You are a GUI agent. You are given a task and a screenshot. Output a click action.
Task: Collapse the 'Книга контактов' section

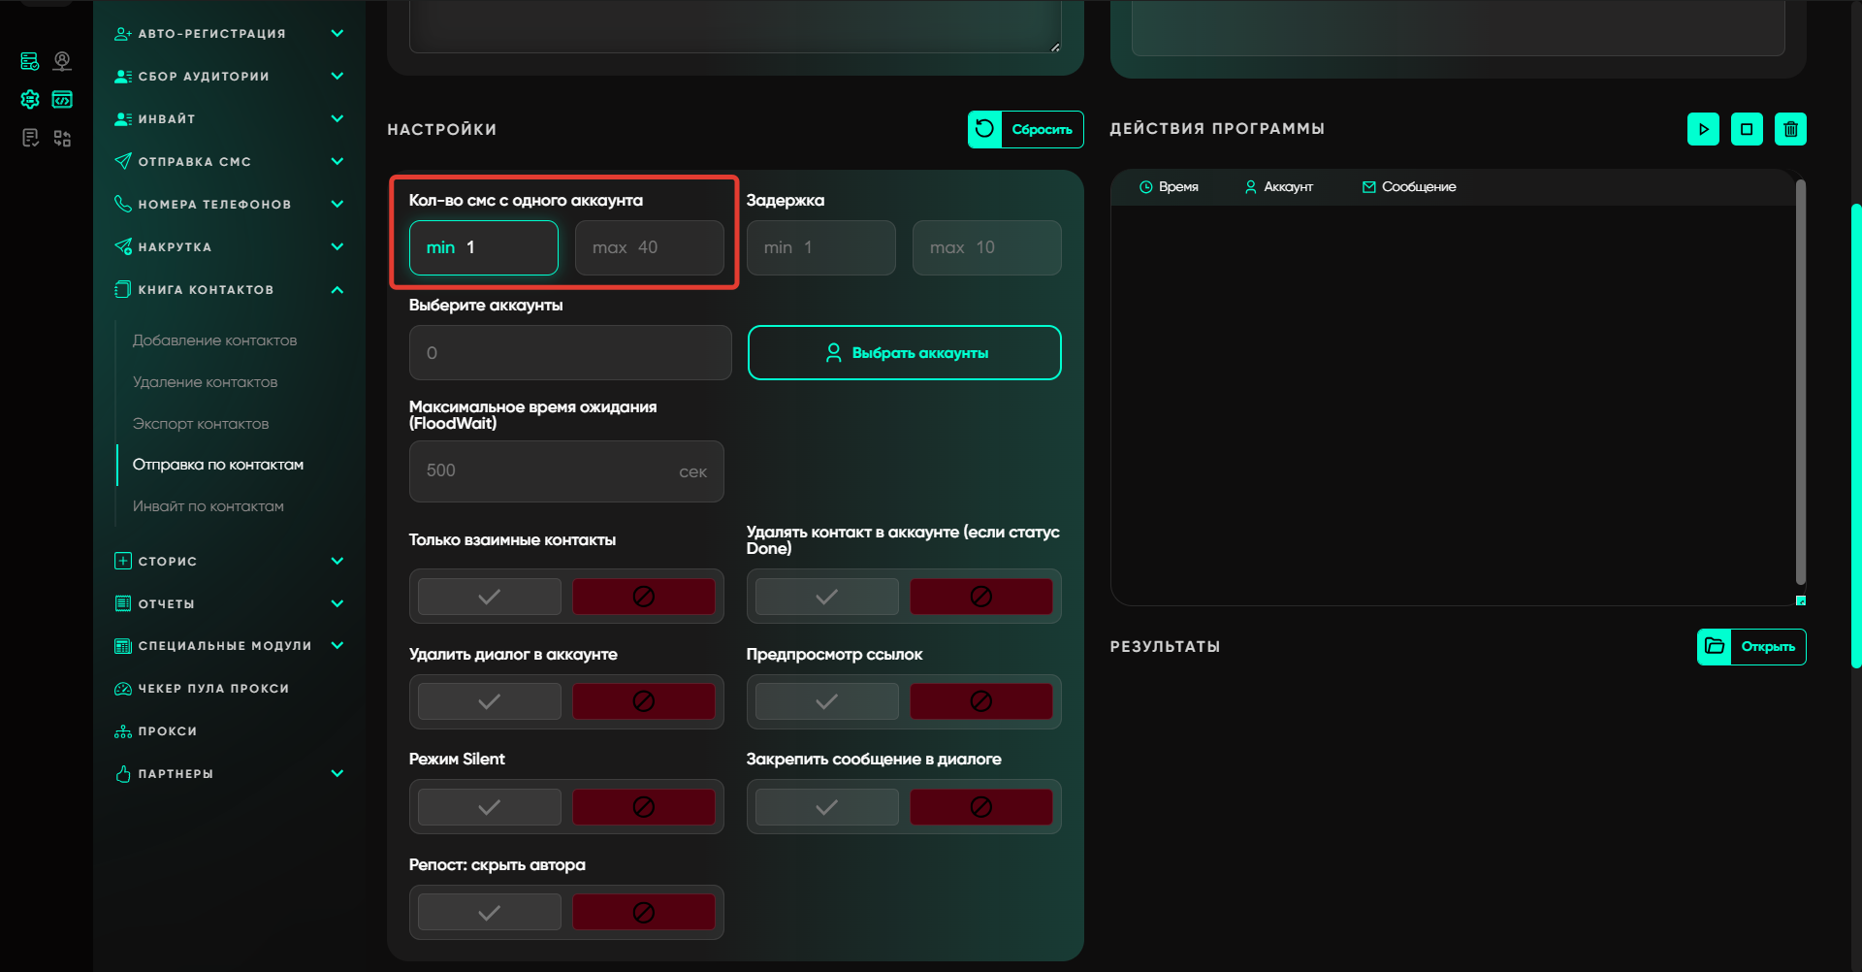(337, 290)
